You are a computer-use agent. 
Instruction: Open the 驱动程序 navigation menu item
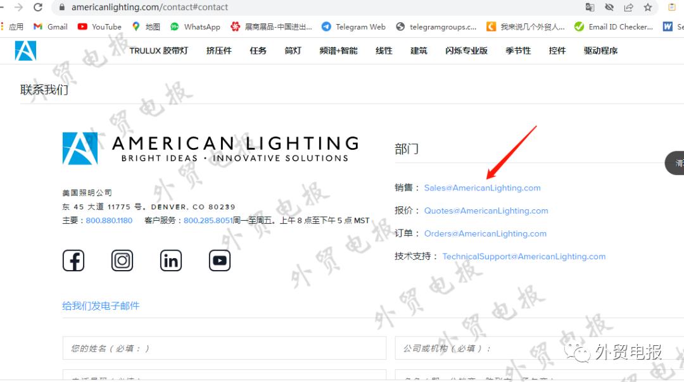coord(599,51)
